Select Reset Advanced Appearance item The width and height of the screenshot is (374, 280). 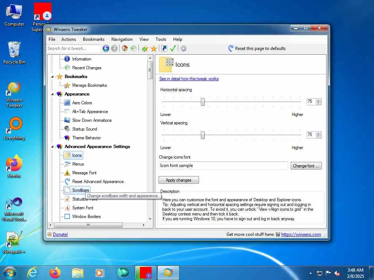point(98,182)
